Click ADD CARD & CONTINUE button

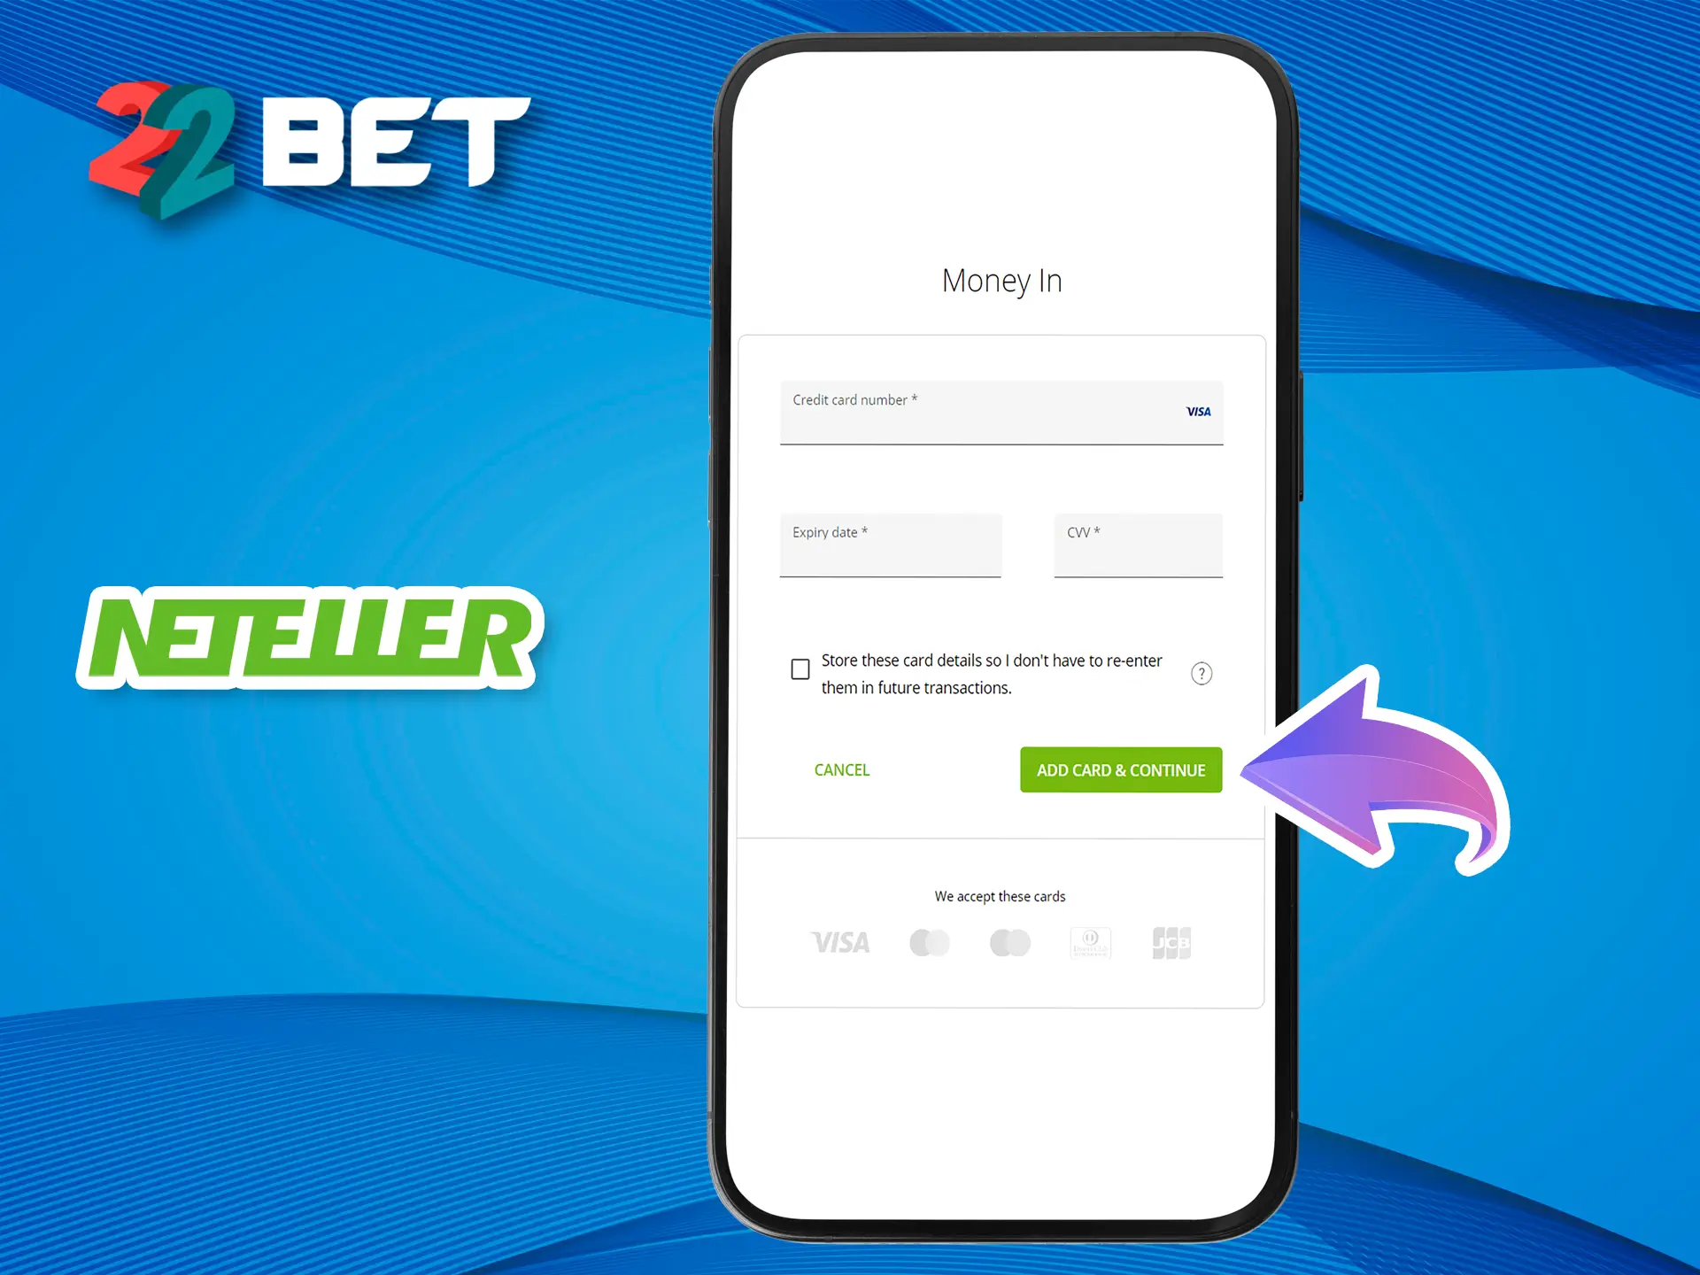1123,769
